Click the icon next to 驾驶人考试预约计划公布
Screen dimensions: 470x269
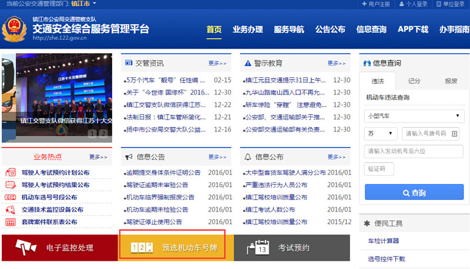click(x=11, y=173)
